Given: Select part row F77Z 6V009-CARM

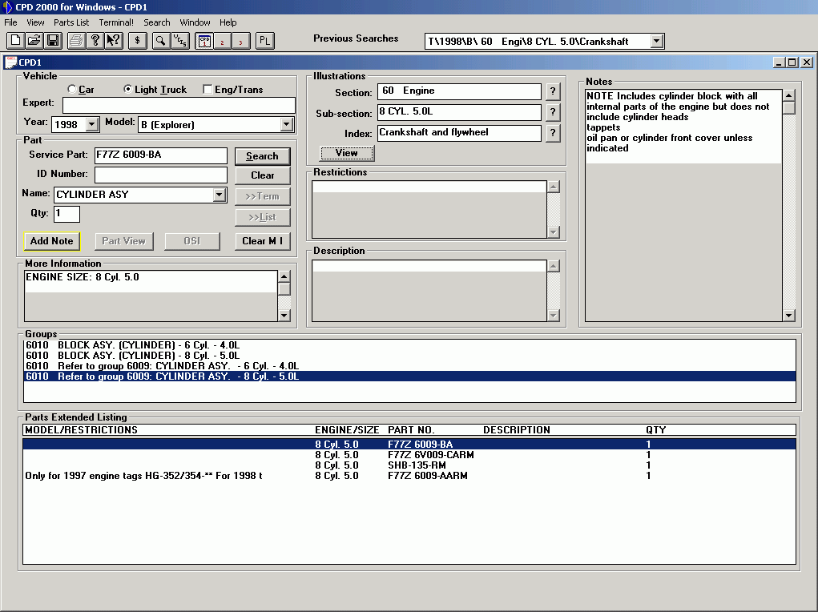Looking at the screenshot, I should tap(409, 455).
